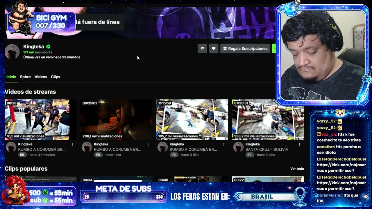
Task: Click the BRASIL location label
Action: coord(262,197)
